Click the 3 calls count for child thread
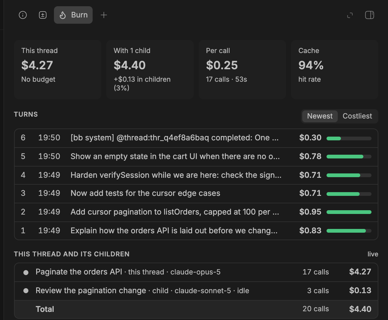Screen dimensions: 388x320 (318, 291)
